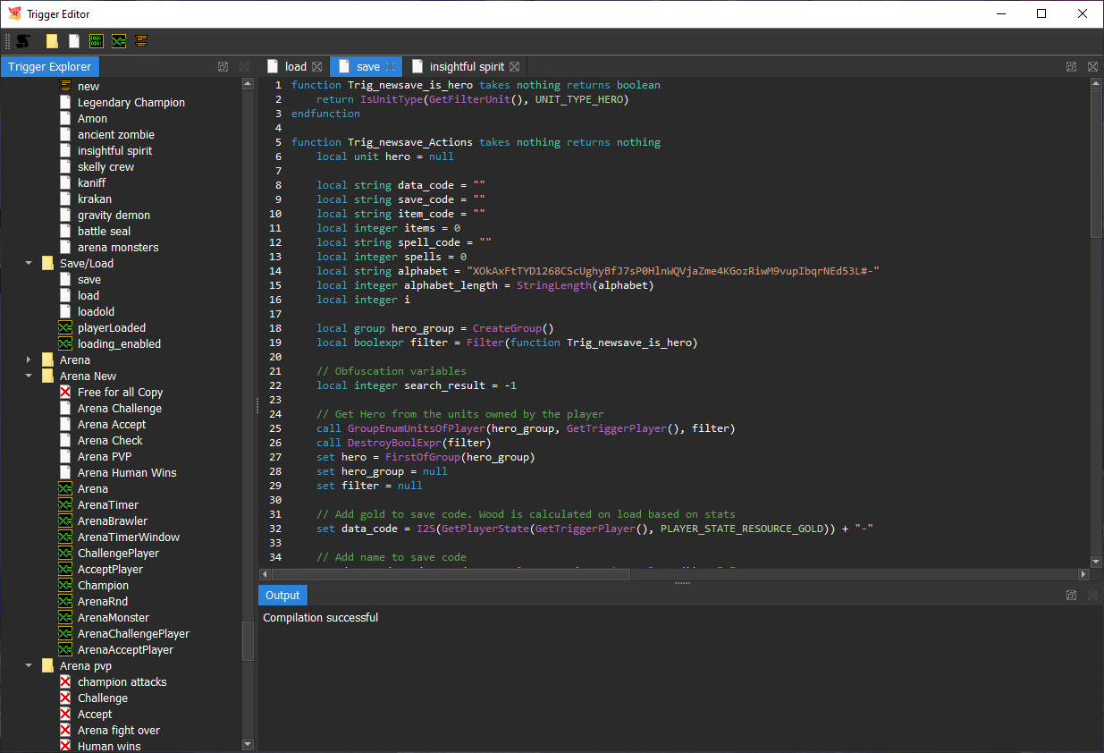Viewport: 1104px width, 753px height.
Task: Click the variable icon beside ChallengePlayer
Action: pos(65,554)
